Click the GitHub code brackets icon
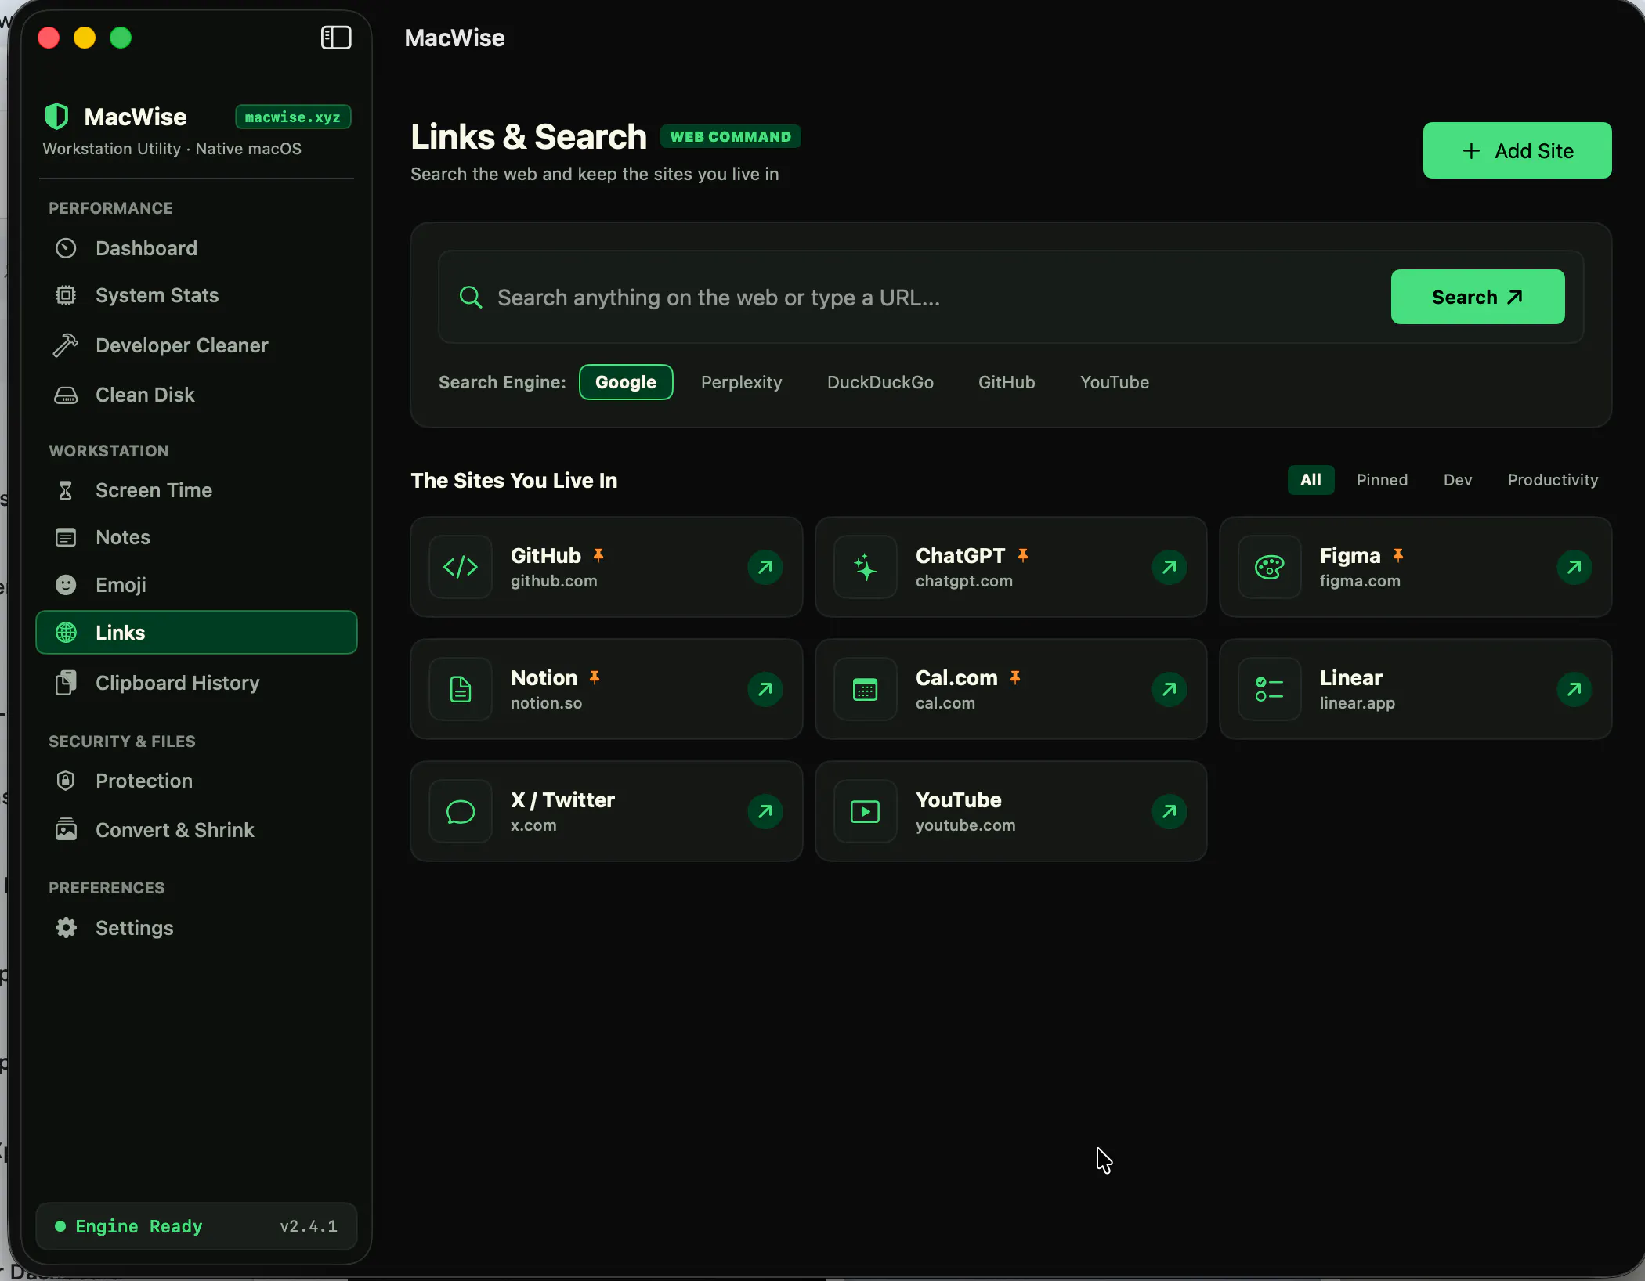Viewport: 1645px width, 1281px height. [461, 567]
